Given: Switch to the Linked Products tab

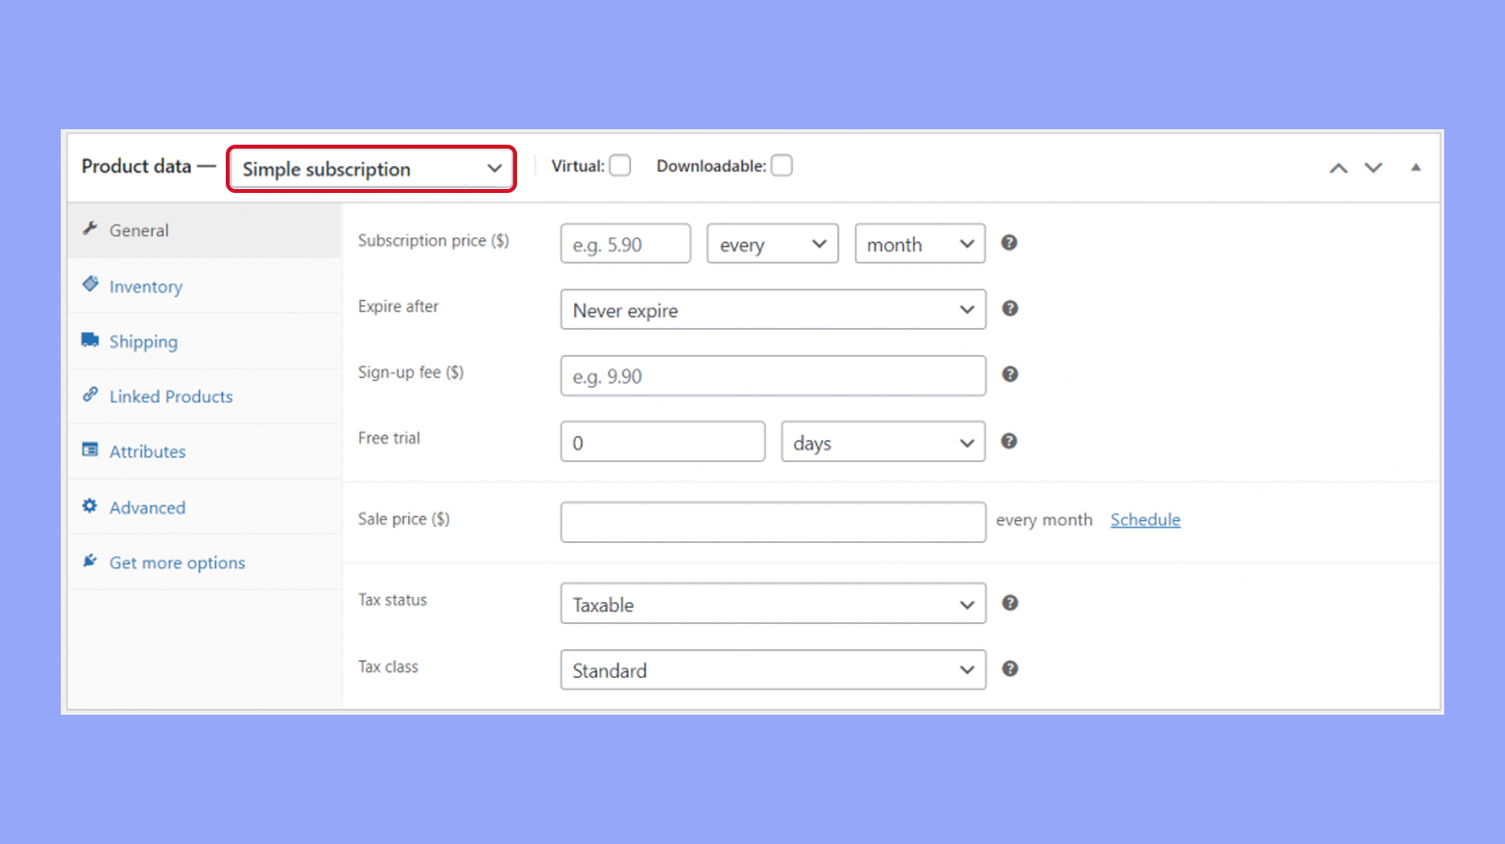Looking at the screenshot, I should 171,395.
